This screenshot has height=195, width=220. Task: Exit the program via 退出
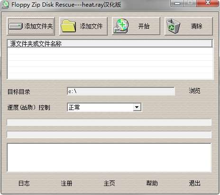[194, 183]
